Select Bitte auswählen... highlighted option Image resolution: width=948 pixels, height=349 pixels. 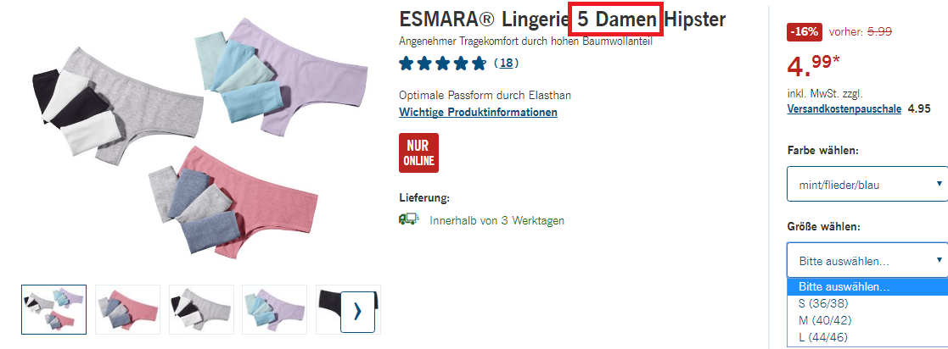[x=867, y=287]
